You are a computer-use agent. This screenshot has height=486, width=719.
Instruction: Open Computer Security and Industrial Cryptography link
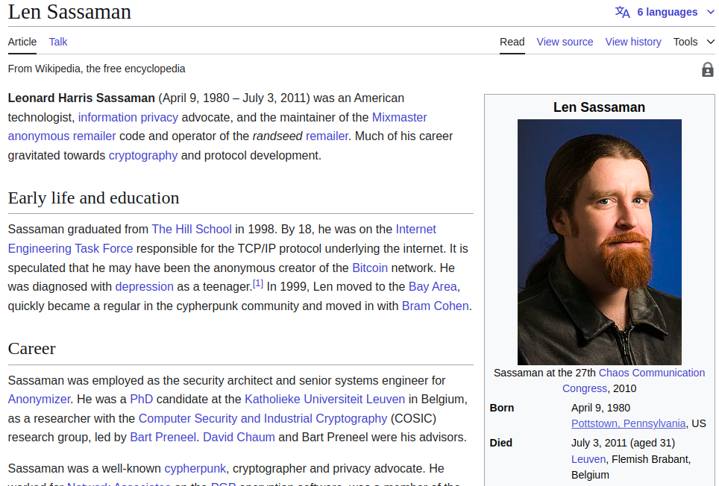coord(263,418)
